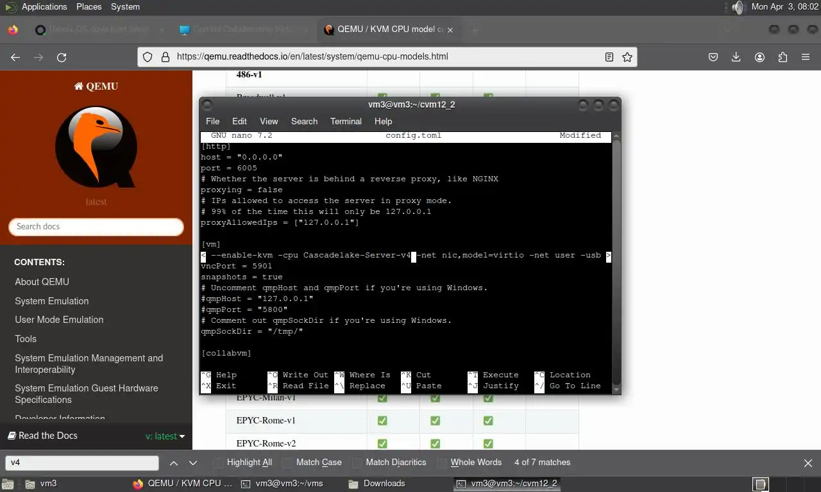Open the User Mode Emulation link
The image size is (821, 492).
tap(59, 320)
